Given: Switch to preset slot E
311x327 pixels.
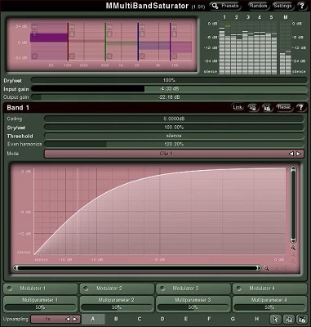Looking at the screenshot, I should [x=186, y=319].
